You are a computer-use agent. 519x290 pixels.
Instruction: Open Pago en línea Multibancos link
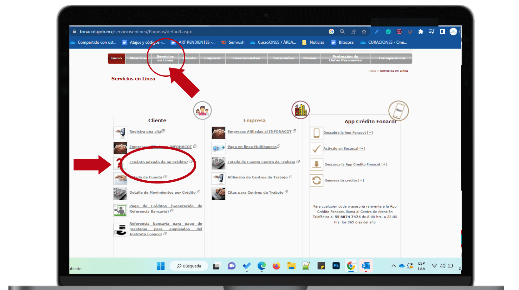coord(252,147)
